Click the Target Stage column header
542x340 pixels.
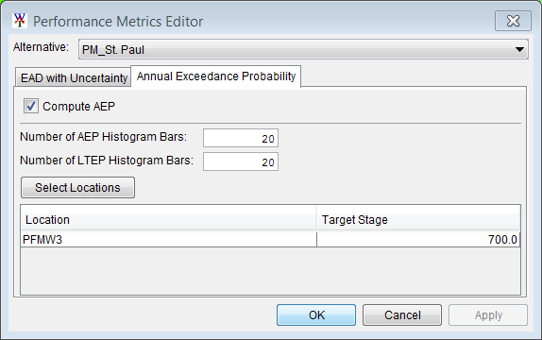pos(418,220)
